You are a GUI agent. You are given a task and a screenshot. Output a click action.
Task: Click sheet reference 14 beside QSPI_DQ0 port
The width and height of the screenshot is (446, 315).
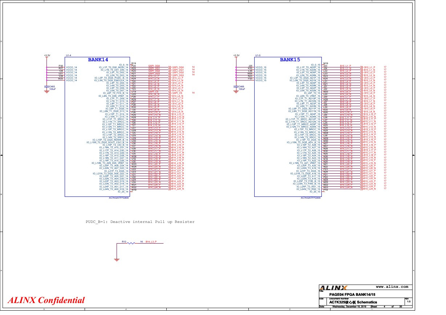point(193,67)
